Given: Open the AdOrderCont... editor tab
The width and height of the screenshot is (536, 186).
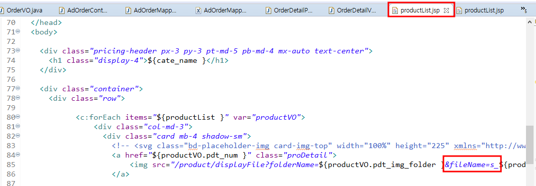Looking at the screenshot, I should coord(84,10).
